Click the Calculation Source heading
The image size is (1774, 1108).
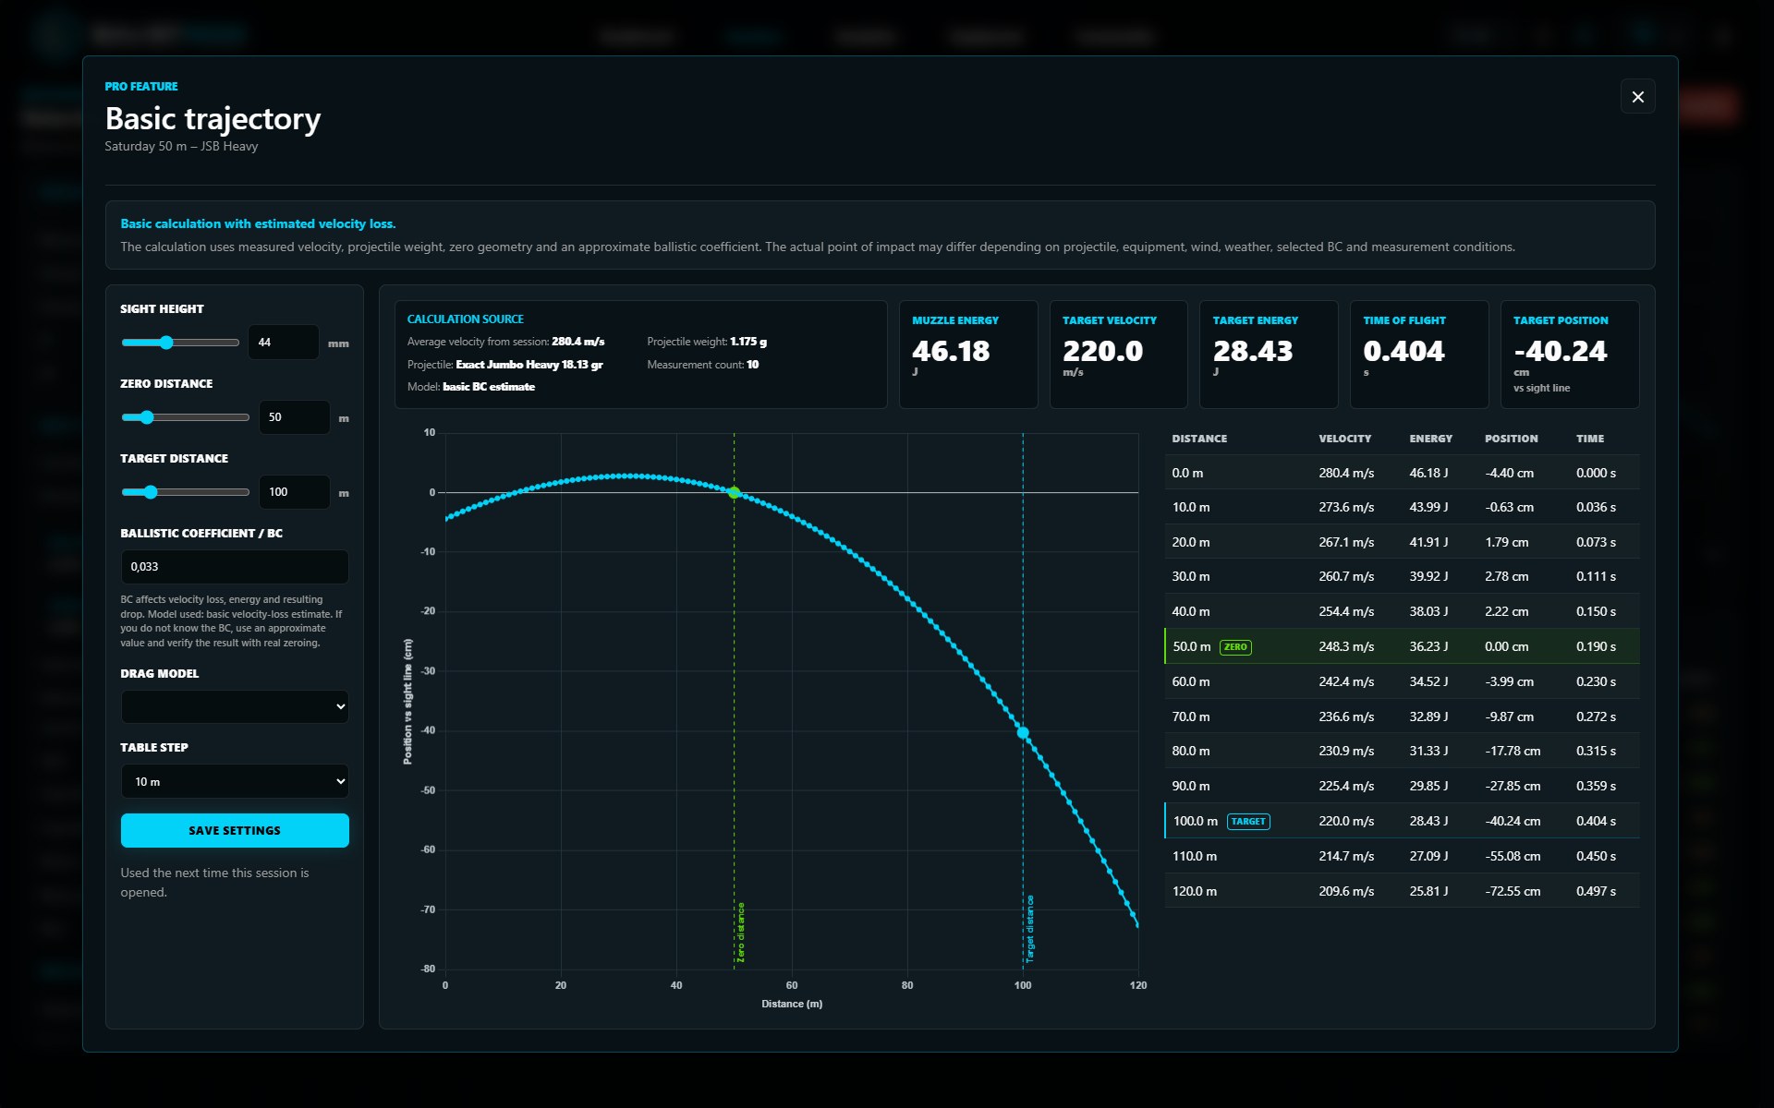466,319
